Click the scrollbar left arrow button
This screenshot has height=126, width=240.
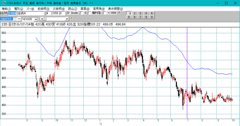point(42,19)
